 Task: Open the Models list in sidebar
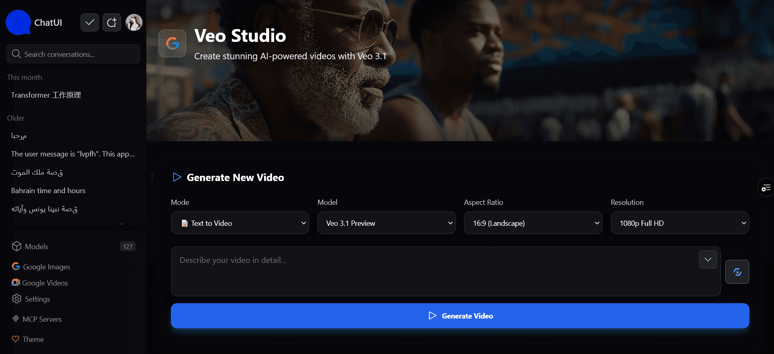(x=36, y=246)
